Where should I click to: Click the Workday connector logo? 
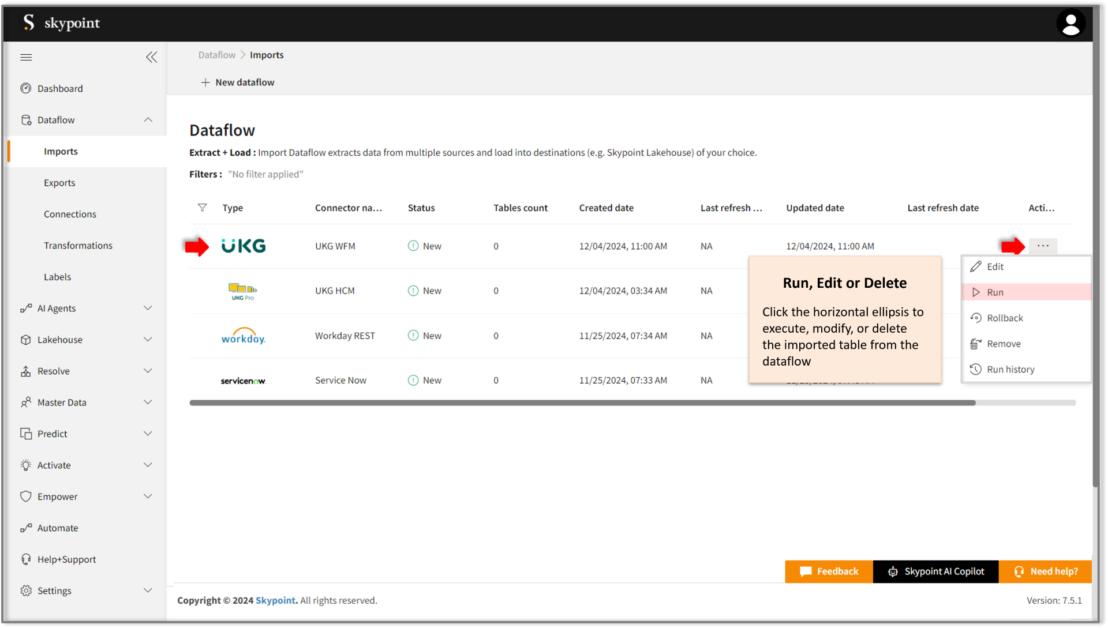pos(243,336)
